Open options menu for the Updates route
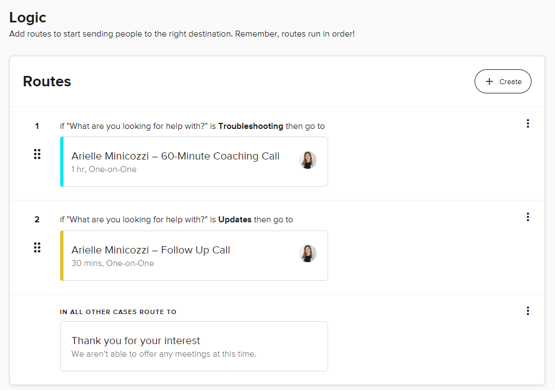555x390 pixels. [528, 217]
